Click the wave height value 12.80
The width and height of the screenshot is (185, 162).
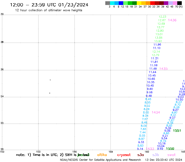click(160, 31)
